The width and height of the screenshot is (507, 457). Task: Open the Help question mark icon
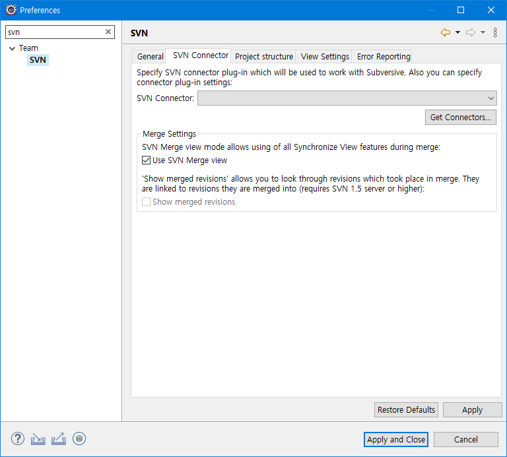18,439
